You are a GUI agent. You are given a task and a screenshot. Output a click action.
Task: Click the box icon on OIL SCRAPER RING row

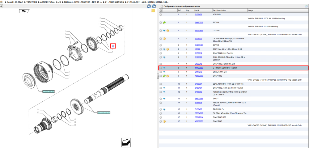(165, 39)
